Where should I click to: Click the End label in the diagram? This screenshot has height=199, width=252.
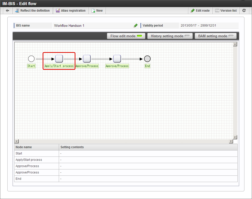coord(147,66)
